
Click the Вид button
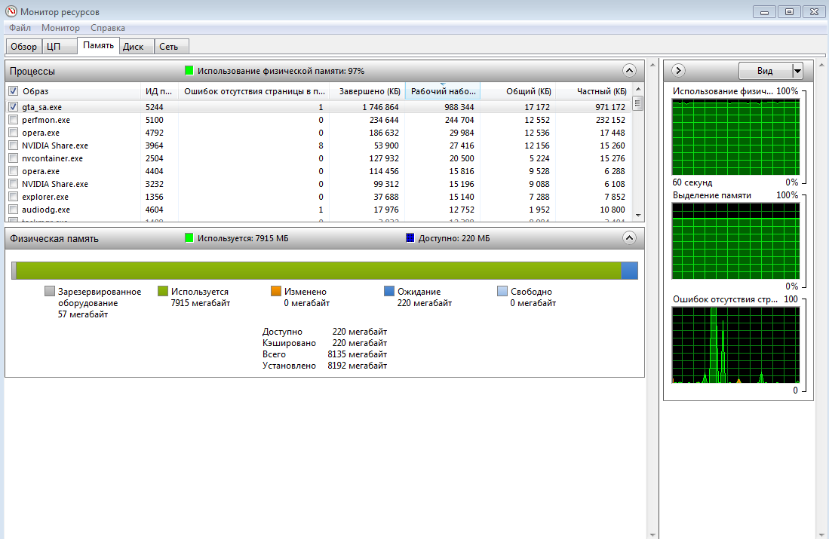(x=765, y=71)
